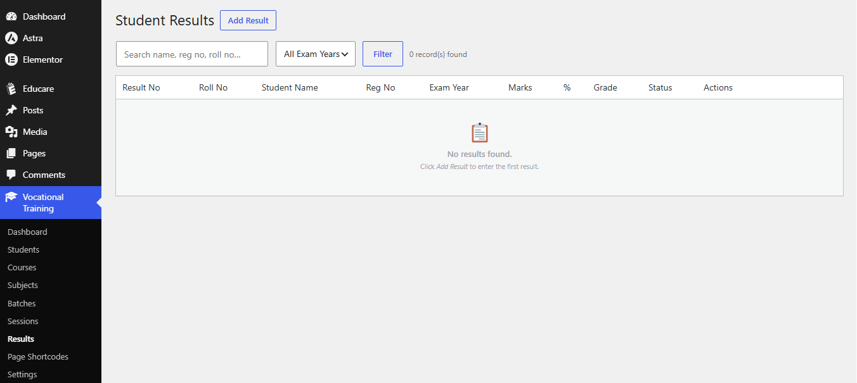This screenshot has height=383, width=857.
Task: Click the Marks column header
Action: click(520, 87)
